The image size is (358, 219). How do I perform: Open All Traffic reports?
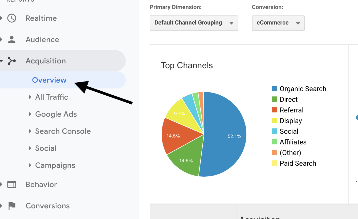click(52, 97)
